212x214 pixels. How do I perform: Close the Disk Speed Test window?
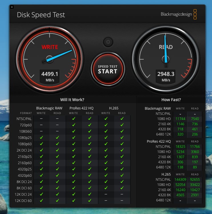coord(12,7)
